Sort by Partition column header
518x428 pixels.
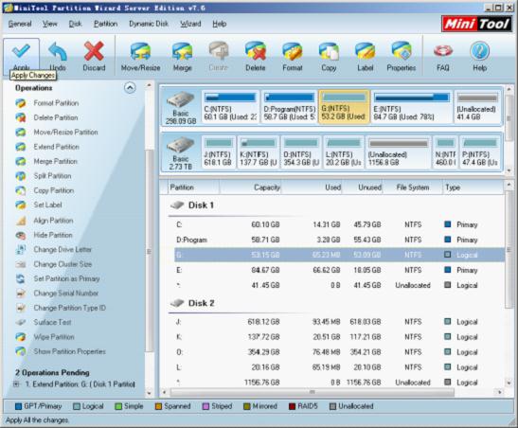click(193, 187)
